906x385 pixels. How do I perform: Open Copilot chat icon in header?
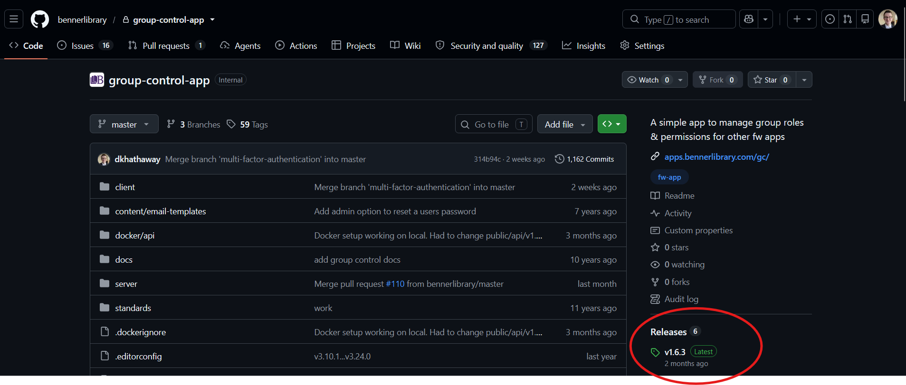749,19
